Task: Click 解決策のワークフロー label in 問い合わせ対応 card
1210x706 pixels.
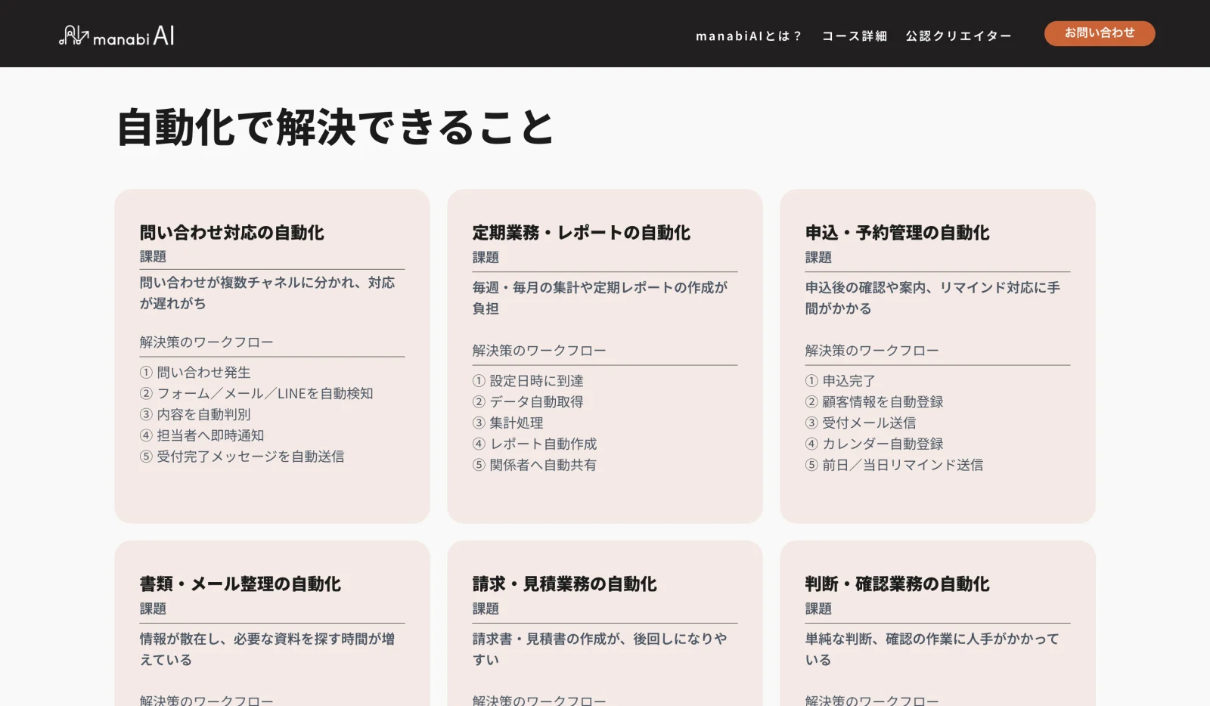Action: point(206,343)
